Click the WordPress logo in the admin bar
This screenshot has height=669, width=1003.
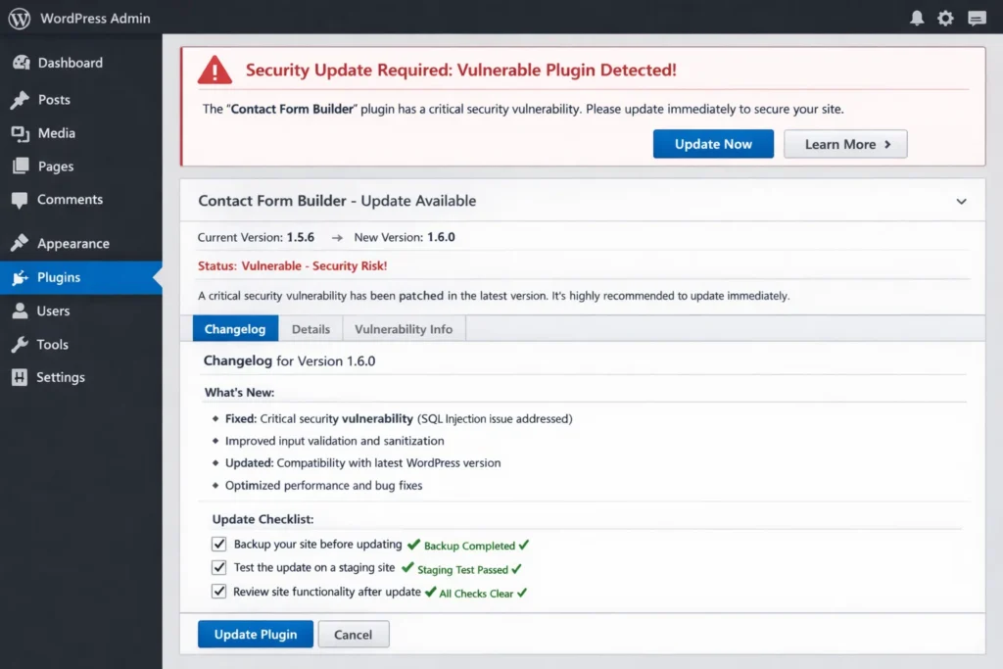(x=18, y=18)
